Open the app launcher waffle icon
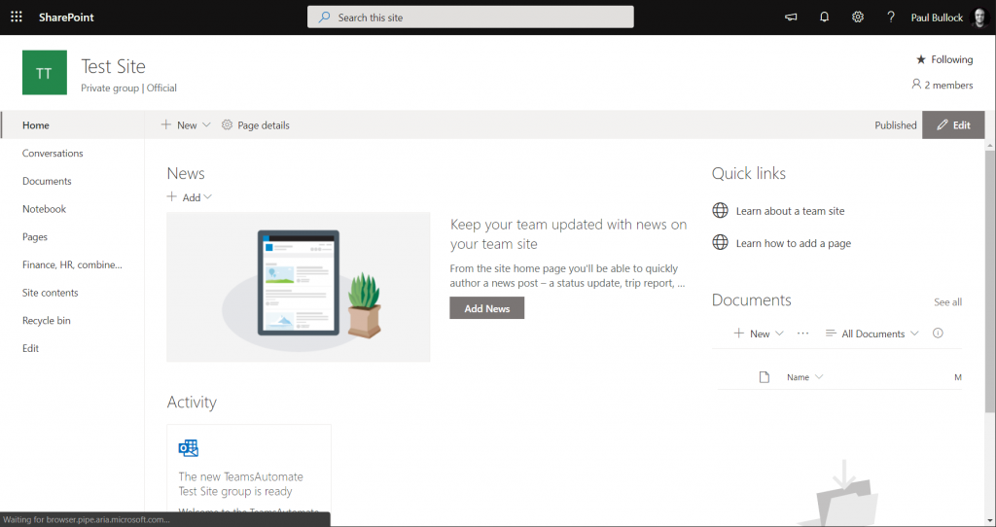The width and height of the screenshot is (996, 527). click(17, 18)
